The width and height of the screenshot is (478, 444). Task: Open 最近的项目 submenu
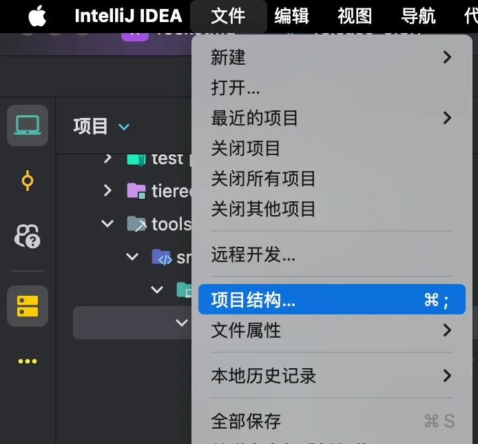click(x=331, y=118)
